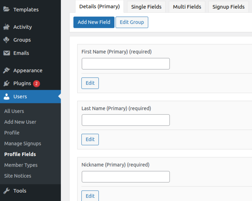Click the Groups menu icon
This screenshot has width=252, height=201.
(x=7, y=40)
